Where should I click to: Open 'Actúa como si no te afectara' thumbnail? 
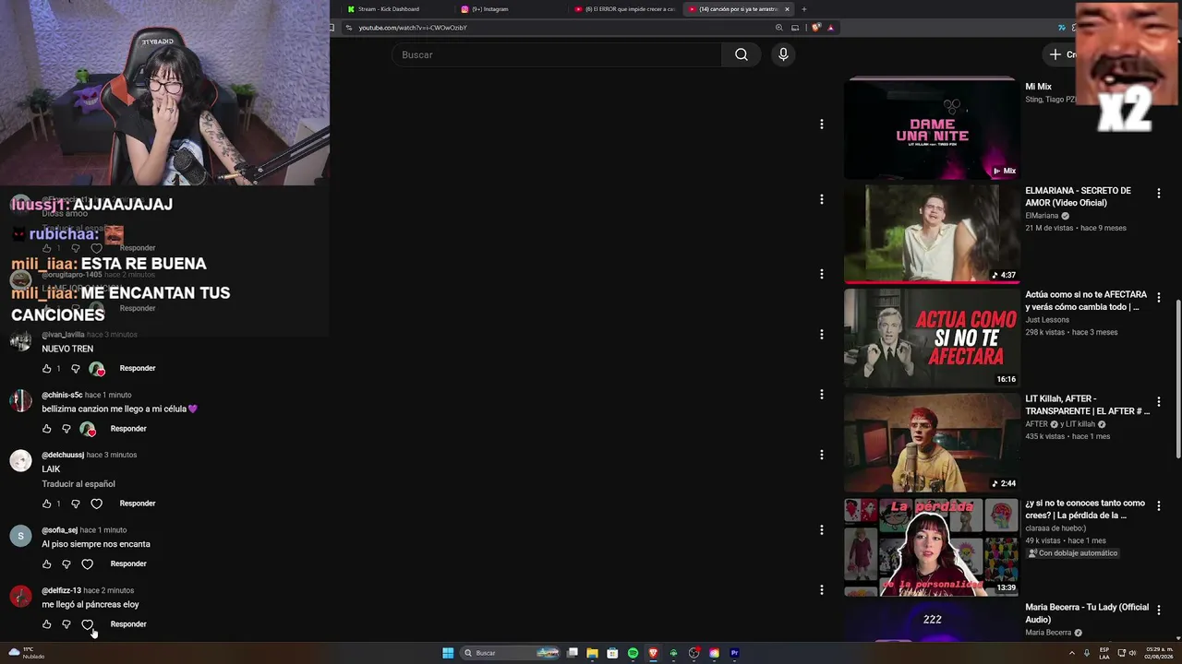pyautogui.click(x=932, y=338)
